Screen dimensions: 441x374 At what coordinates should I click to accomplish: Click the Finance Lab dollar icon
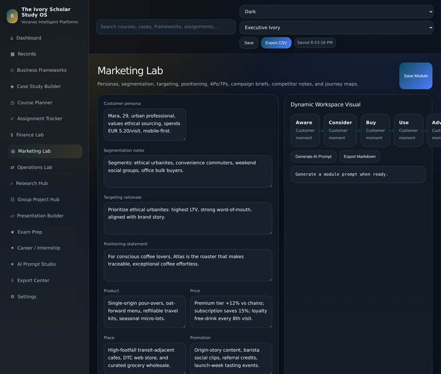(12, 135)
